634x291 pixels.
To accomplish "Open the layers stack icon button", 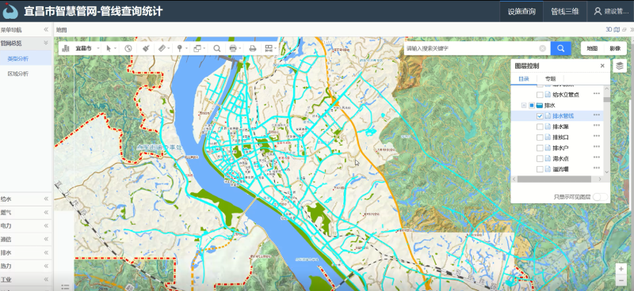I will (620, 66).
